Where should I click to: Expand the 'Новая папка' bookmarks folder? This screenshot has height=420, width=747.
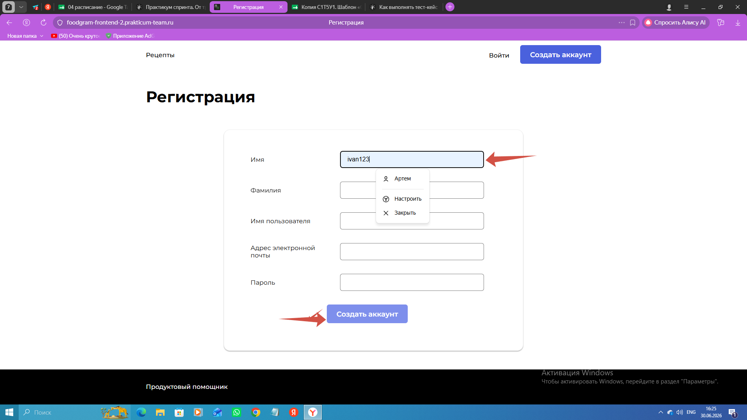click(x=25, y=36)
